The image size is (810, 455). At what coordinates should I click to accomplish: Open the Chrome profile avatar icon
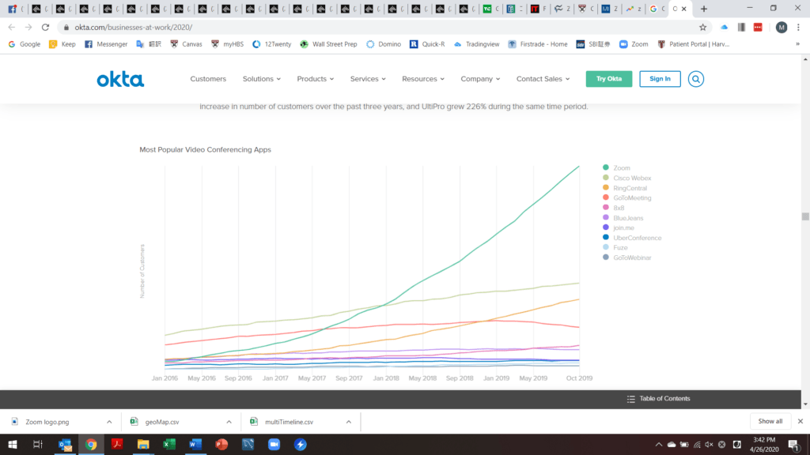[781, 27]
